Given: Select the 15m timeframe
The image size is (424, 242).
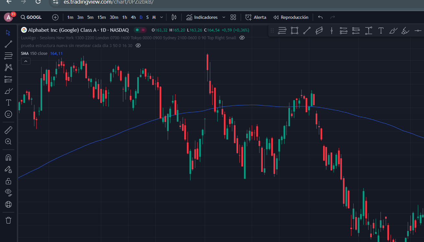Looking at the screenshot, I should pyautogui.click(x=102, y=17).
